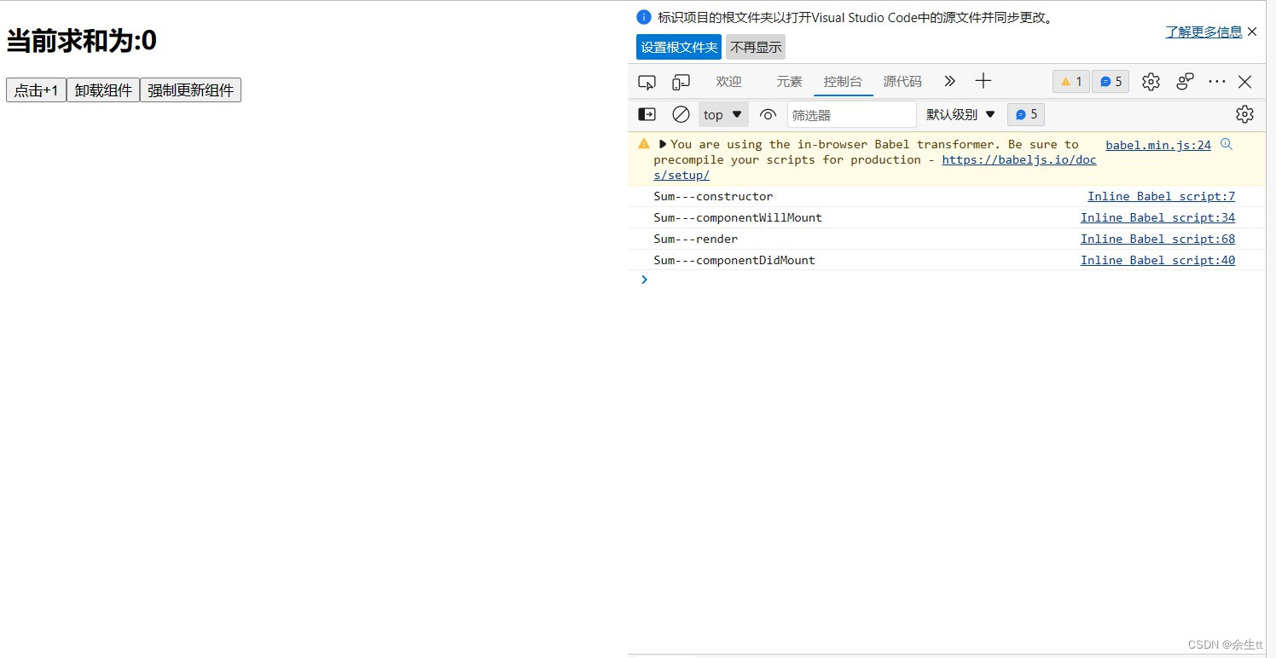1276x658 pixels.
Task: Open console settings gear icon
Action: click(x=1244, y=114)
